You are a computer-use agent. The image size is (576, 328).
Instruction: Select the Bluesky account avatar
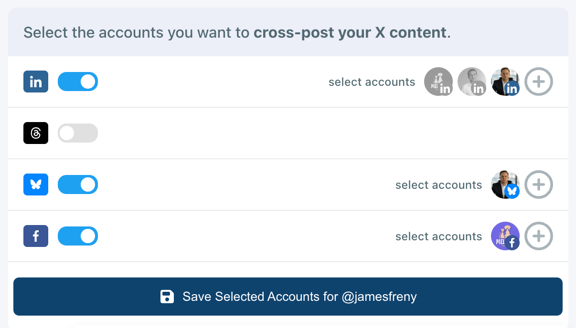coord(505,184)
